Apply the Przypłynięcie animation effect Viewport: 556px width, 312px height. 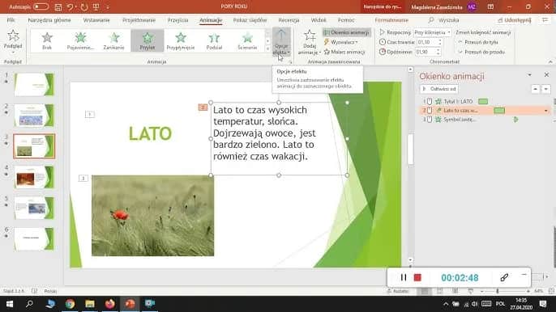tap(181, 40)
